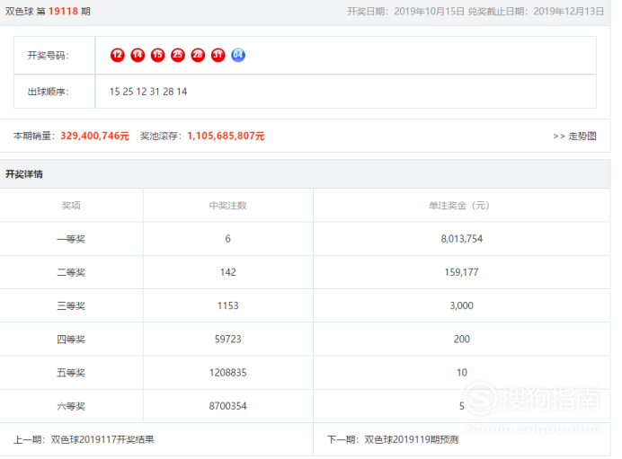Click the draw order 15 25 12 31 28 14
Screen dimensions: 622x459
pos(148,92)
